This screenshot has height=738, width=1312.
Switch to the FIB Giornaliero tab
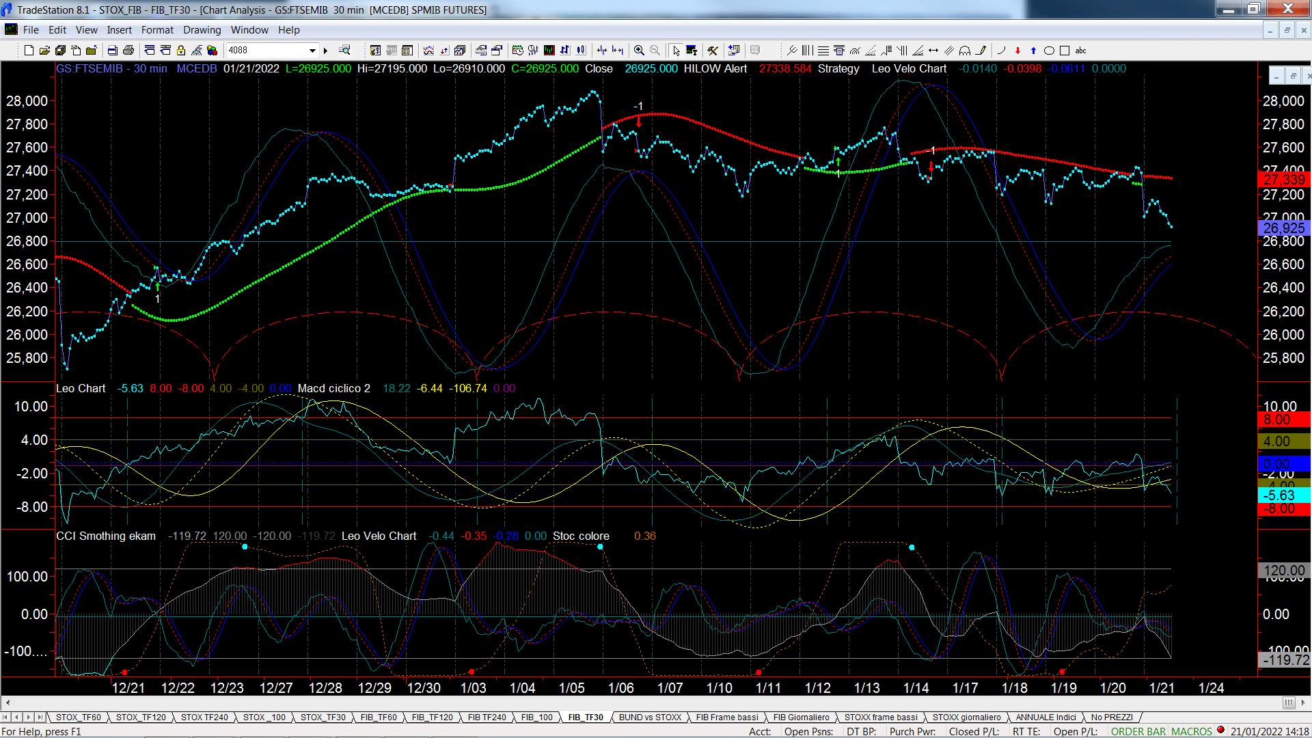[802, 717]
